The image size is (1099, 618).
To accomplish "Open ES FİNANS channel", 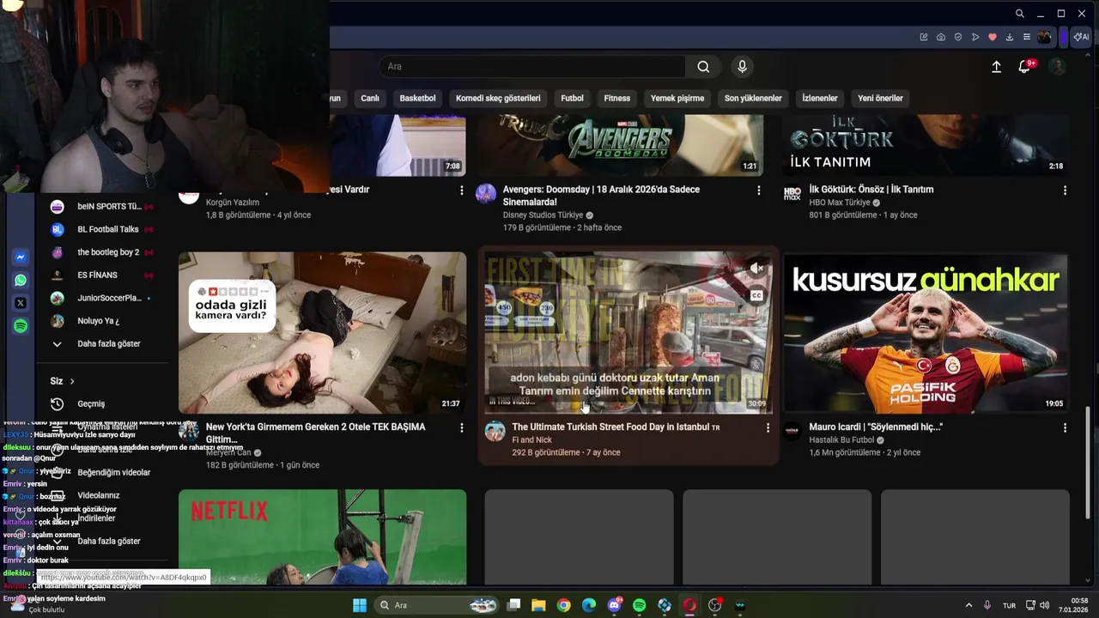I will tap(103, 275).
